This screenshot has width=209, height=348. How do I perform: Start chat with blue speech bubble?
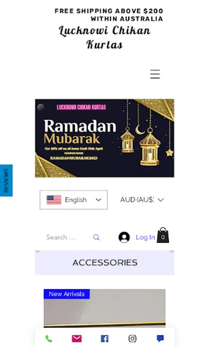click(160, 339)
